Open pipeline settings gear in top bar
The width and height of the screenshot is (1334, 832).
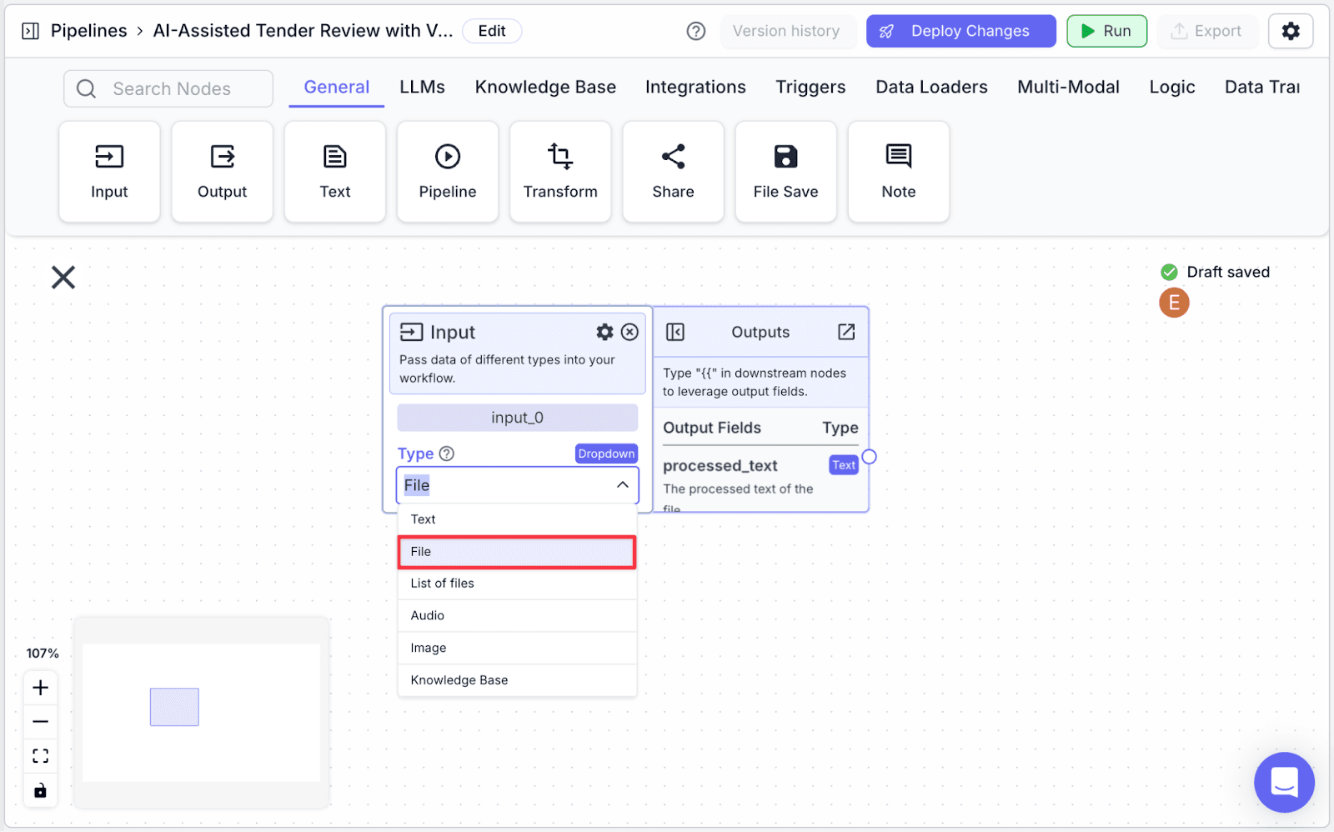pyautogui.click(x=1291, y=32)
